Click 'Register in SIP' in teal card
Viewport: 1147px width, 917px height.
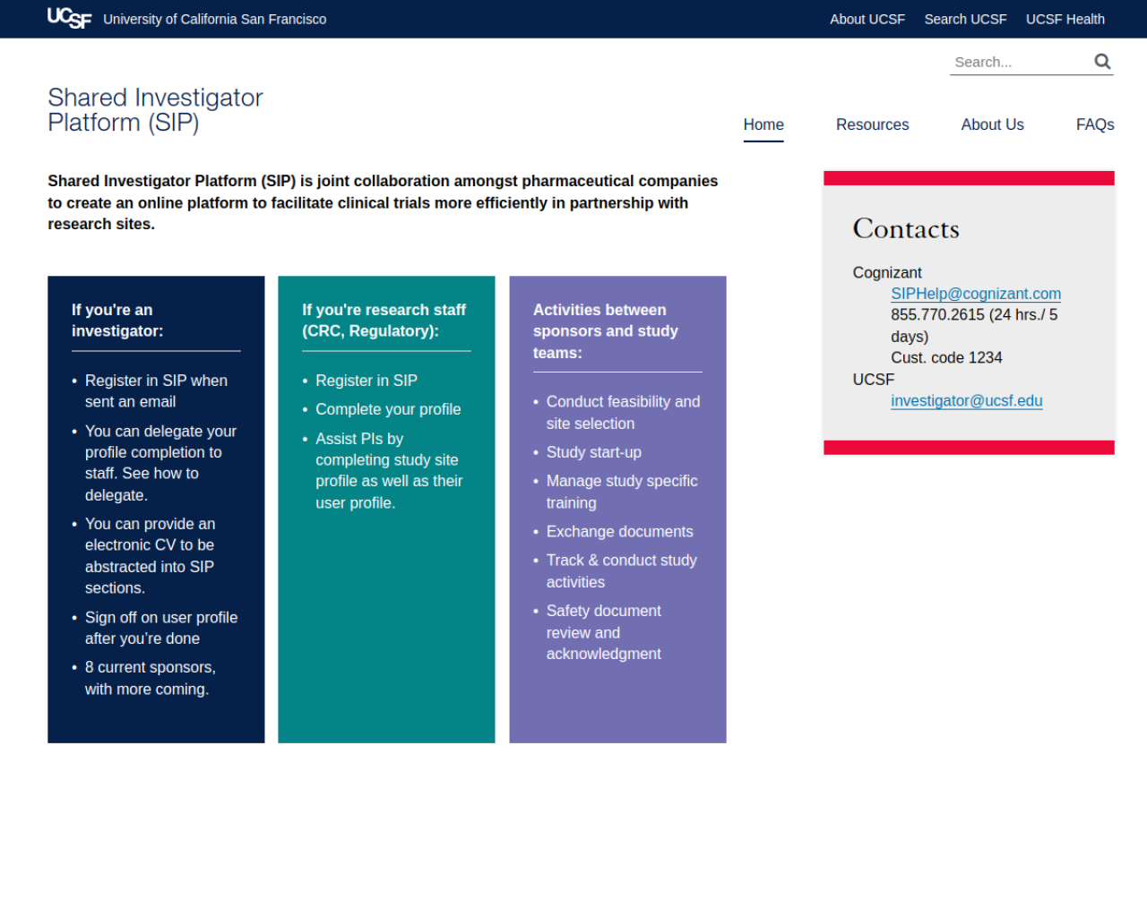[x=367, y=381]
